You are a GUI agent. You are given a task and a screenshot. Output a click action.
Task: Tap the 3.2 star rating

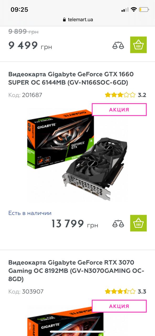125,95
